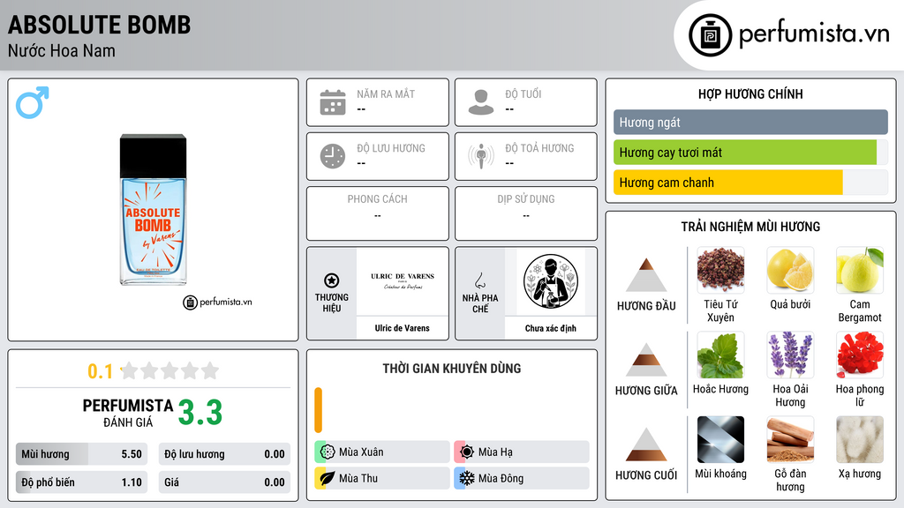Click the Độ lưu hương 0.00 score row
Image resolution: width=904 pixels, height=508 pixels.
224,454
